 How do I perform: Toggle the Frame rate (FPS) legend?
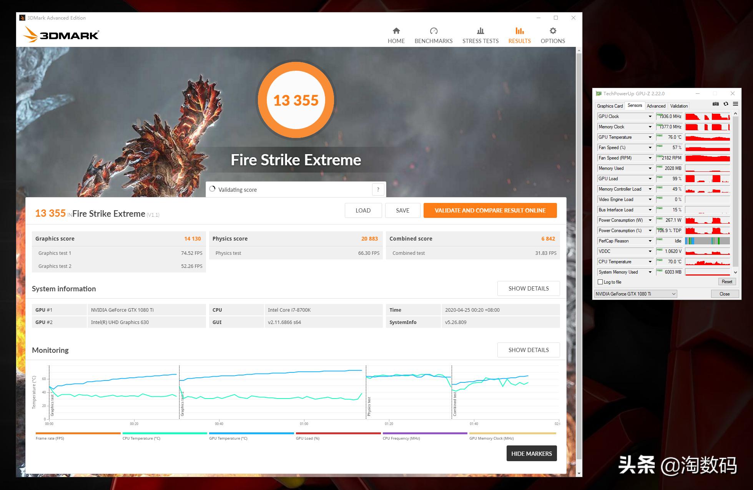tap(50, 438)
